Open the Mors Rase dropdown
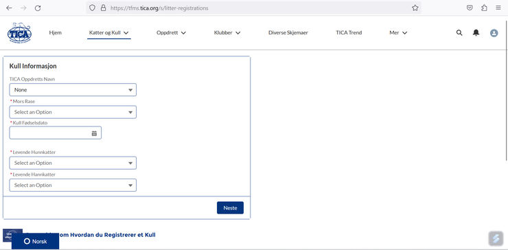 73,112
